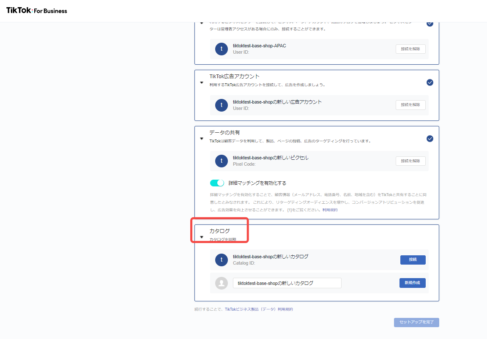Click the catalog name input field
This screenshot has width=487, height=339.
point(287,283)
